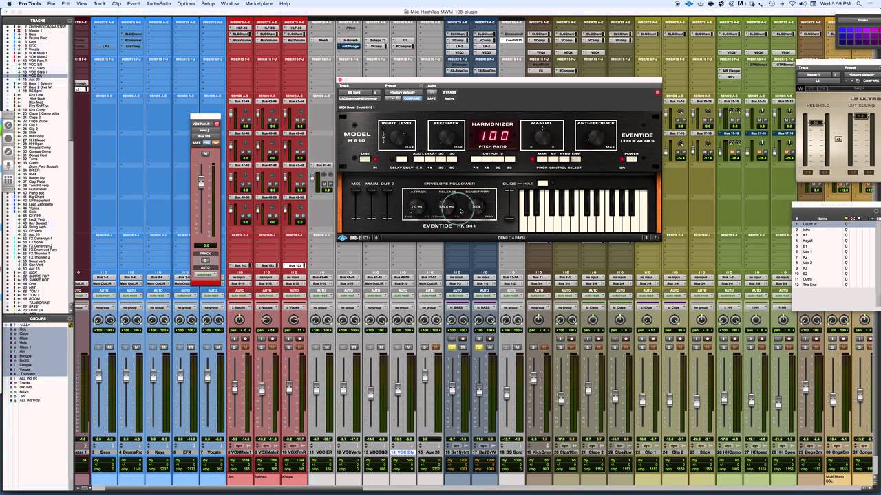Select the Outro memory location
Screen dimensions: 881x495
(834, 279)
